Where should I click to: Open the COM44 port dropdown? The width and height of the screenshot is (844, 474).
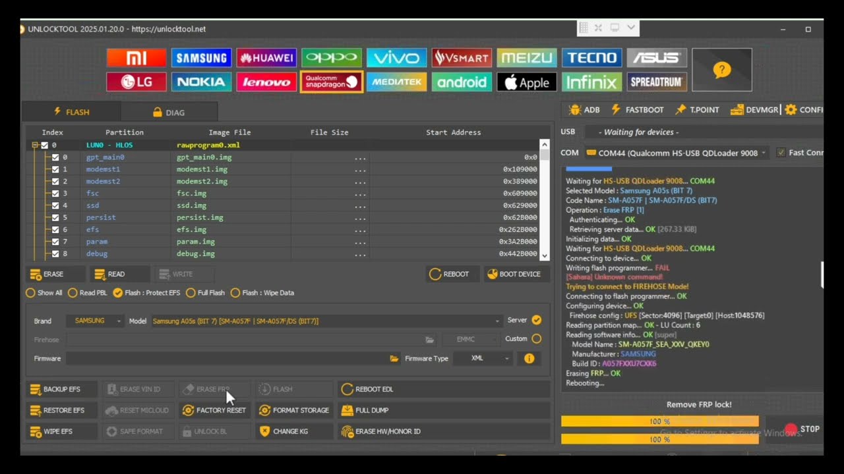click(677, 153)
